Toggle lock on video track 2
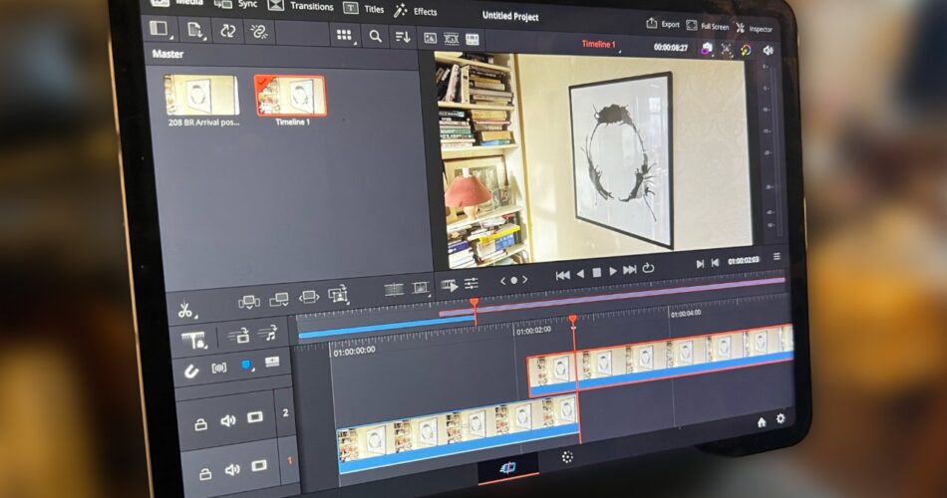The image size is (947, 498). pos(200,424)
